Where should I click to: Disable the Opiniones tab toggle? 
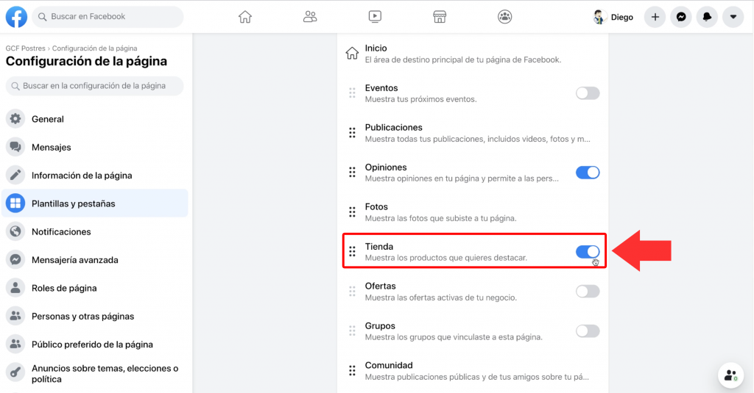(x=587, y=173)
